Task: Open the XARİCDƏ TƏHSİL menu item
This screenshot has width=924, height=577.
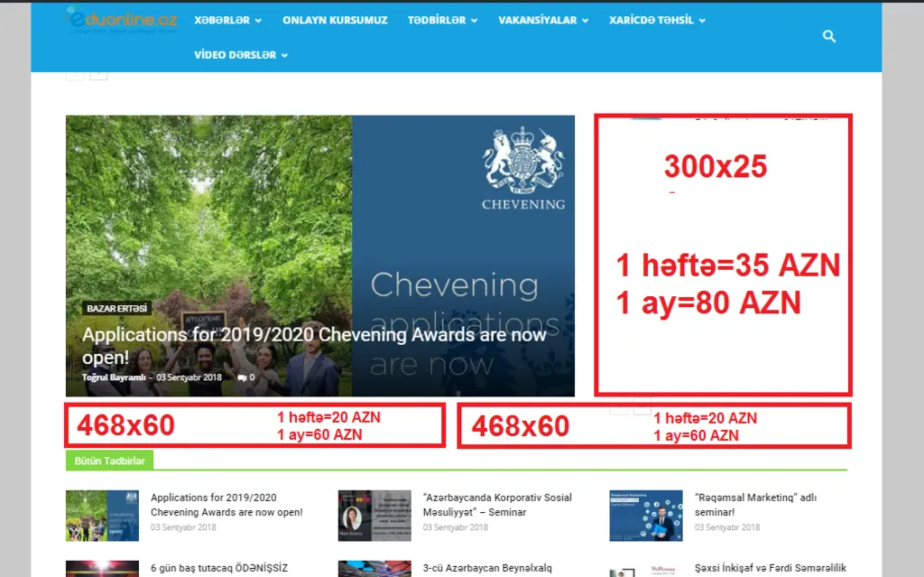Action: [x=651, y=20]
